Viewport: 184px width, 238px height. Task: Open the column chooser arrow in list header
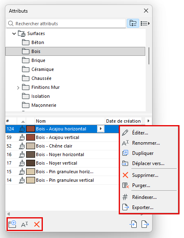(x=149, y=121)
